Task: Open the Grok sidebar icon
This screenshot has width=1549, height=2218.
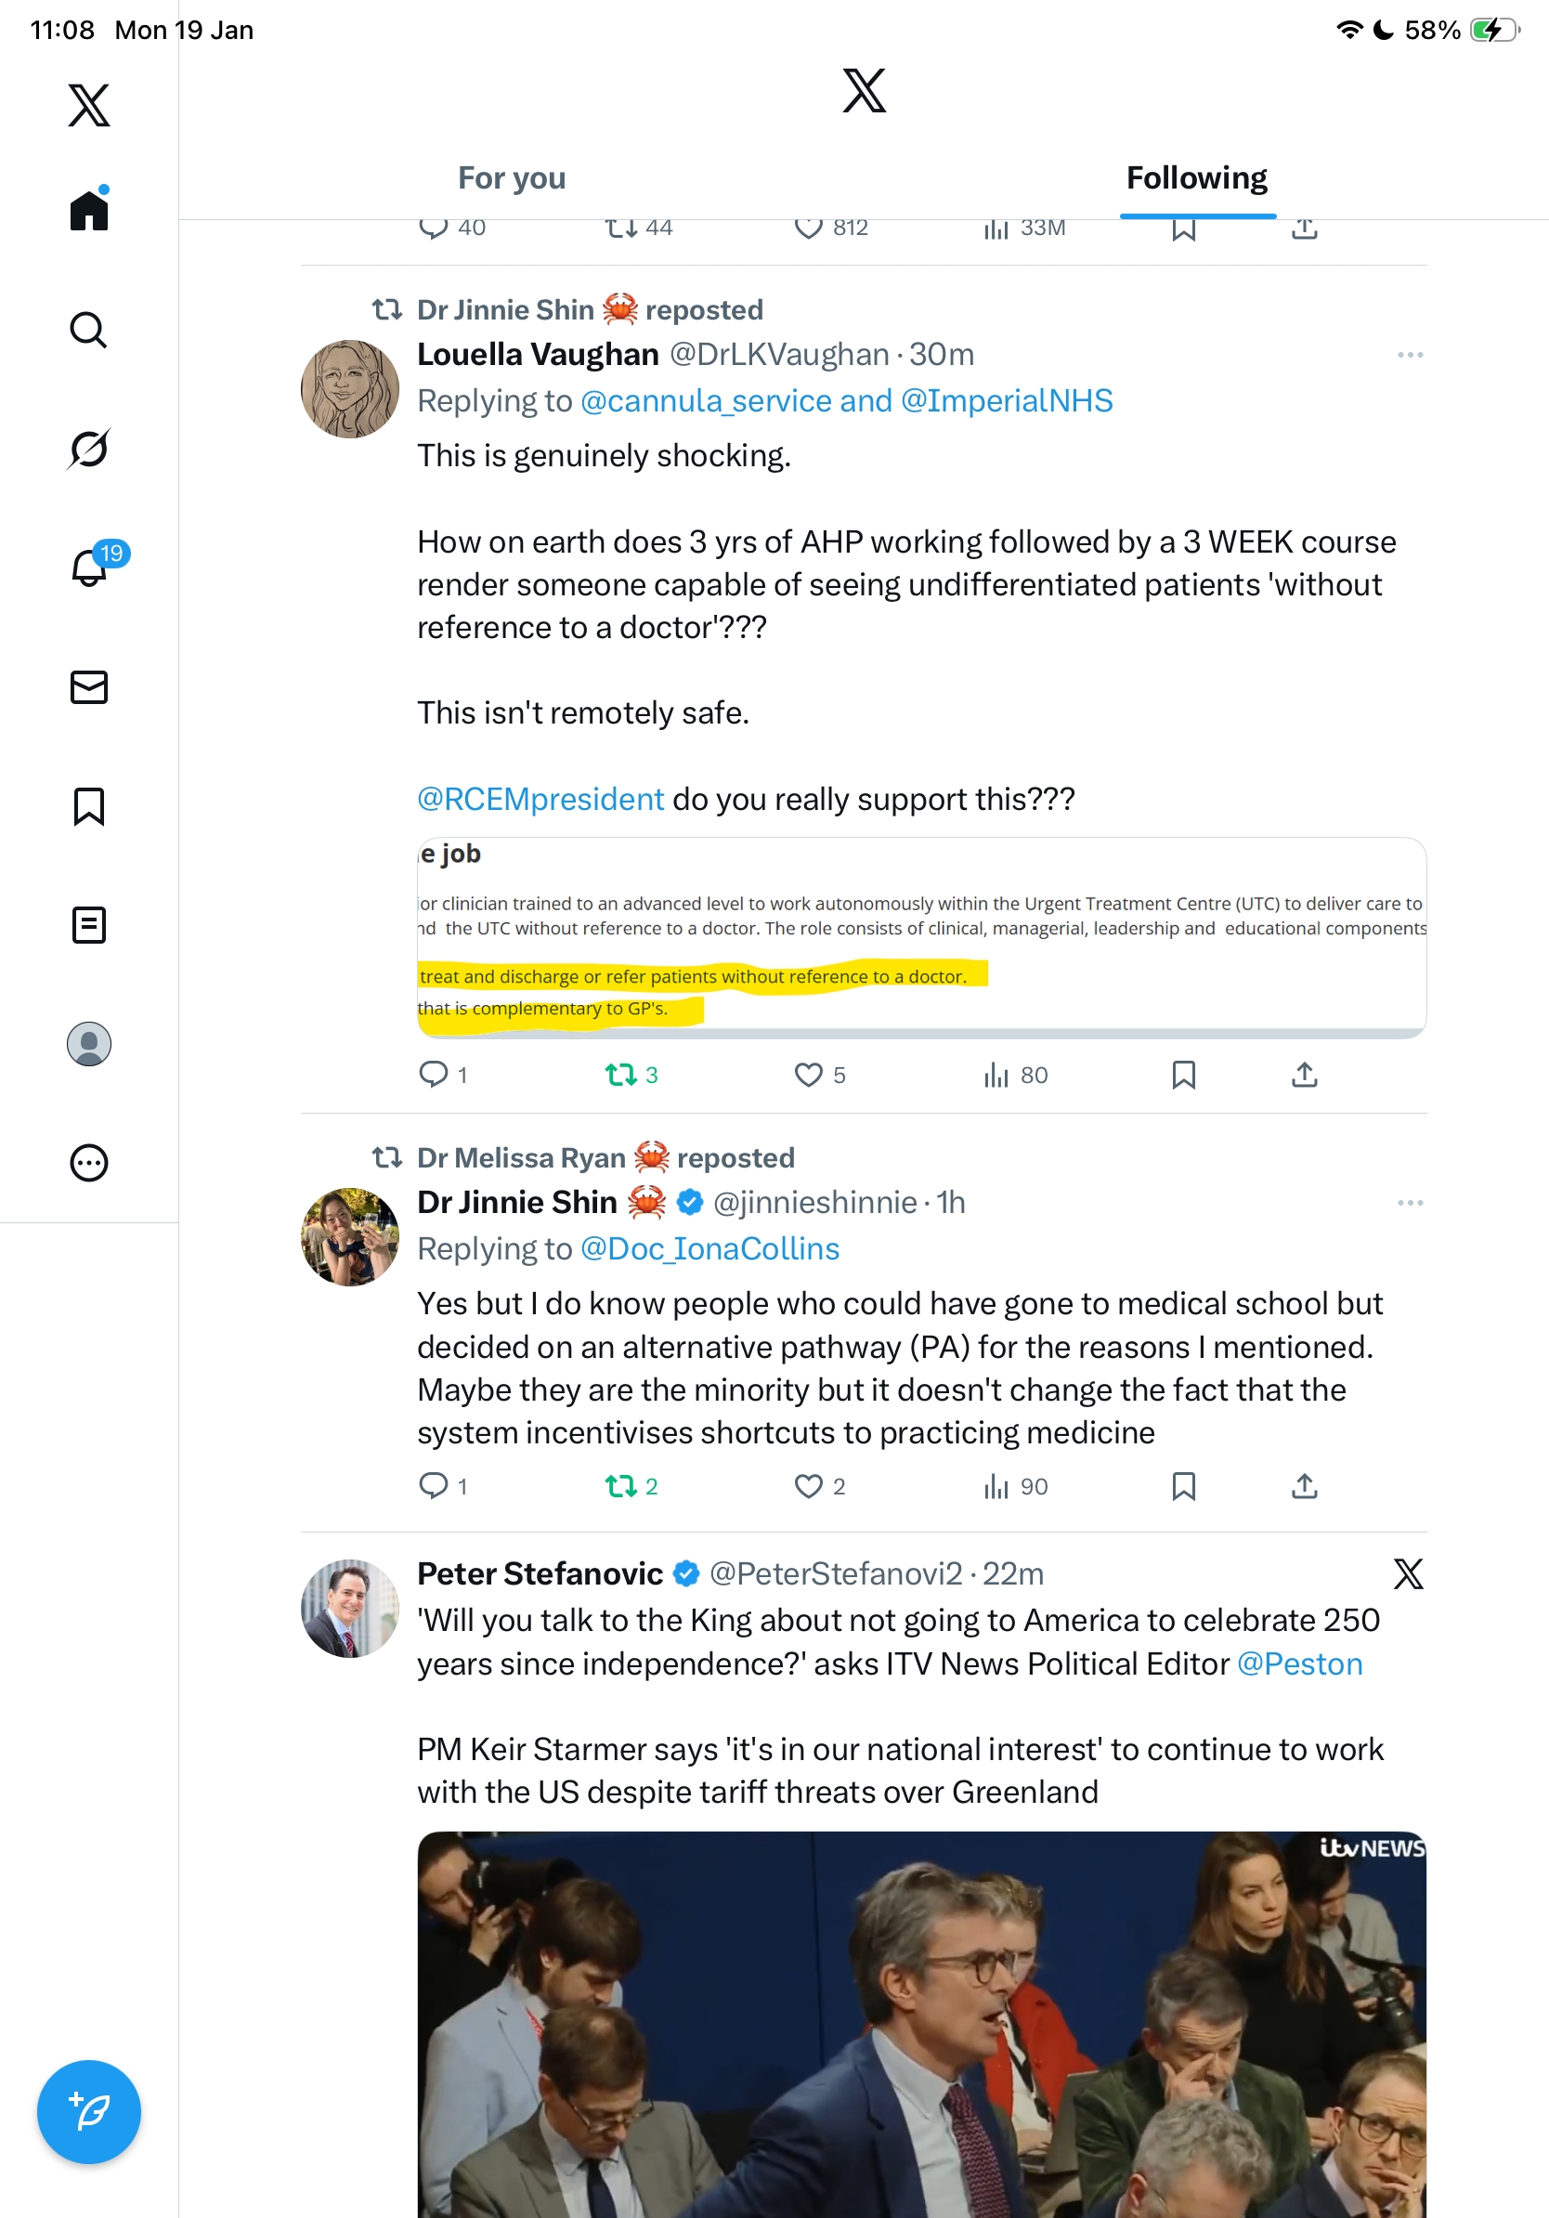Action: [89, 450]
